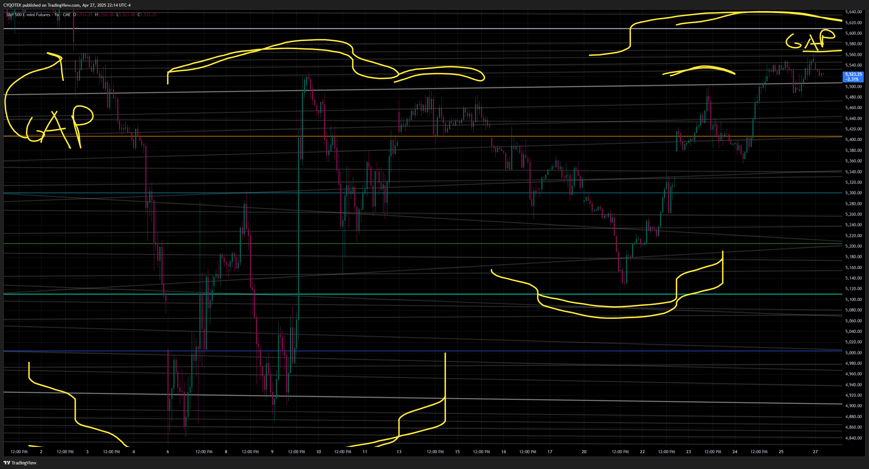Click date label 20 on the time axis

coord(584,452)
